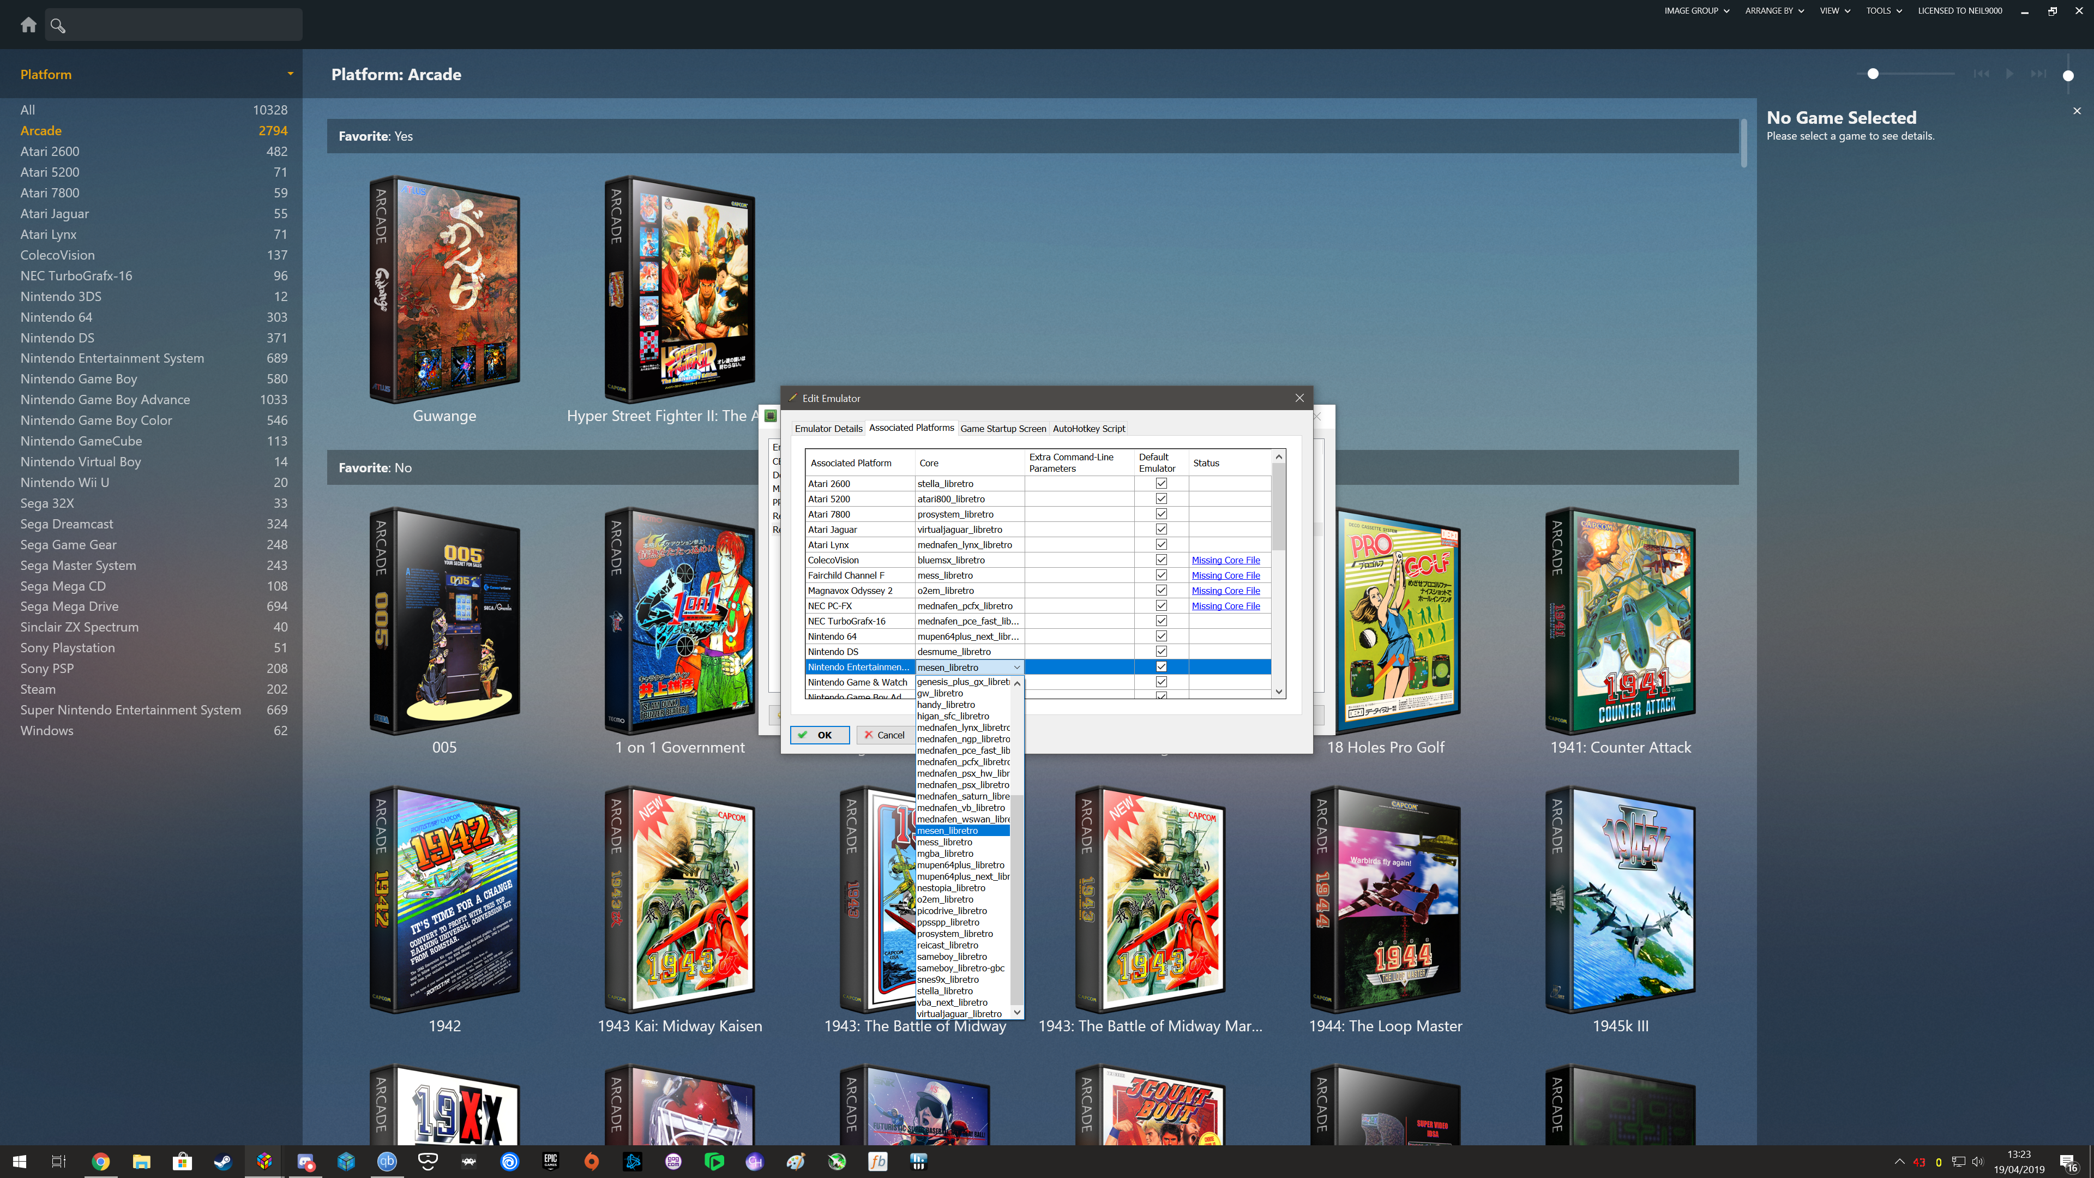Expand the Arrange By menu
The height and width of the screenshot is (1178, 2094).
point(1774,10)
